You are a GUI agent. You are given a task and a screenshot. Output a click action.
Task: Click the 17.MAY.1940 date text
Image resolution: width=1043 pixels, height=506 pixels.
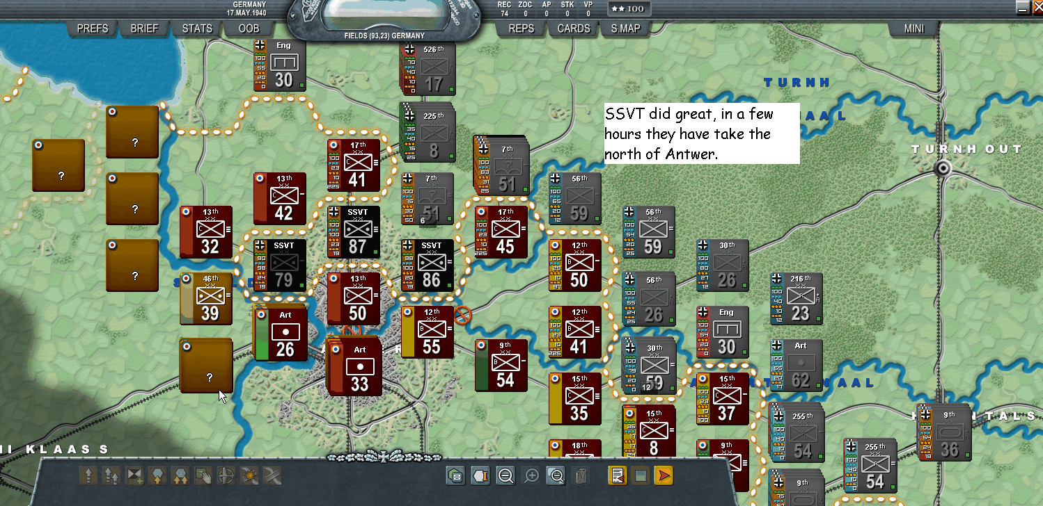246,13
